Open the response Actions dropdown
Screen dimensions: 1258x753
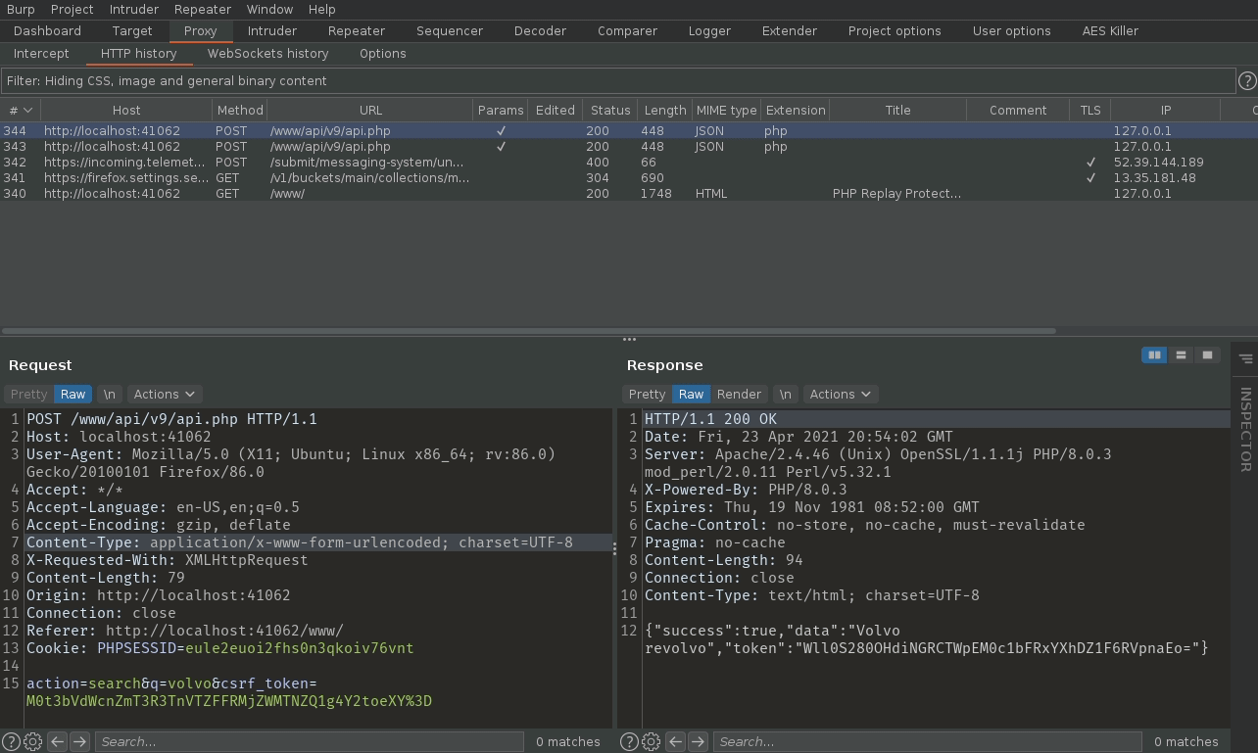[840, 394]
